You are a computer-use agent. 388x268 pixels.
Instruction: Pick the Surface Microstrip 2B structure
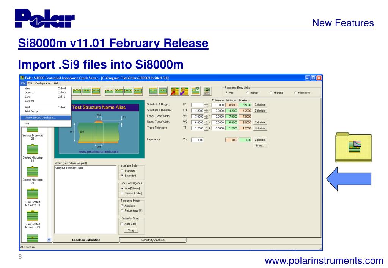(x=32, y=129)
